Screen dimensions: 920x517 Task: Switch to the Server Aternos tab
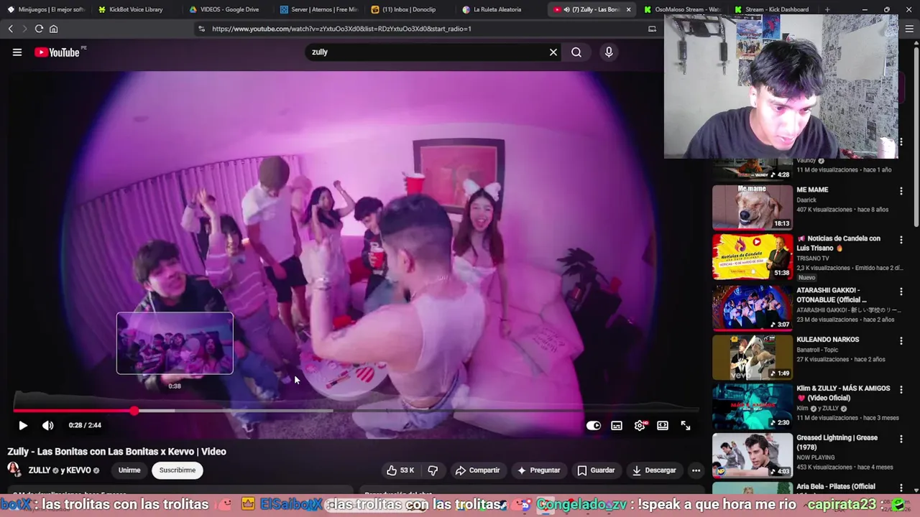(318, 9)
